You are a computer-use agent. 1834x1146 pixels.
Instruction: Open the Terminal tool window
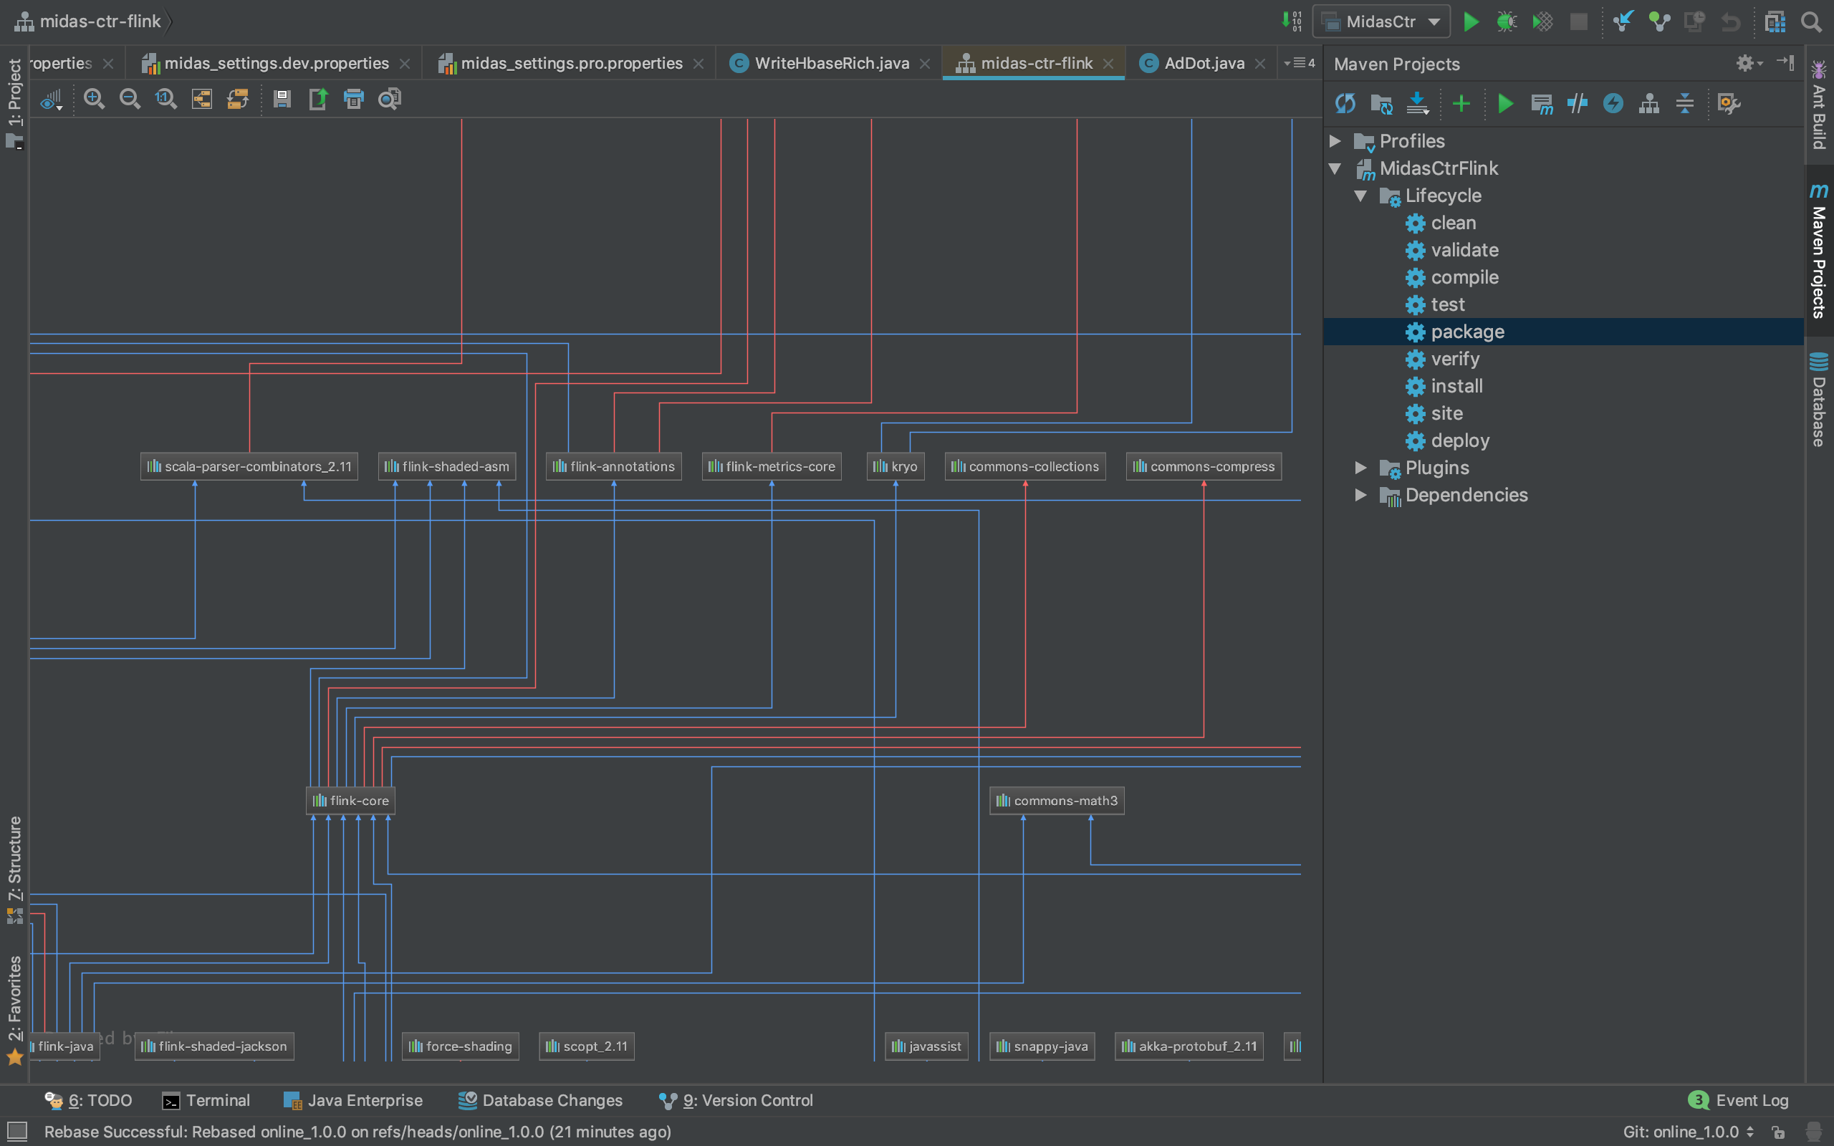[206, 1101]
